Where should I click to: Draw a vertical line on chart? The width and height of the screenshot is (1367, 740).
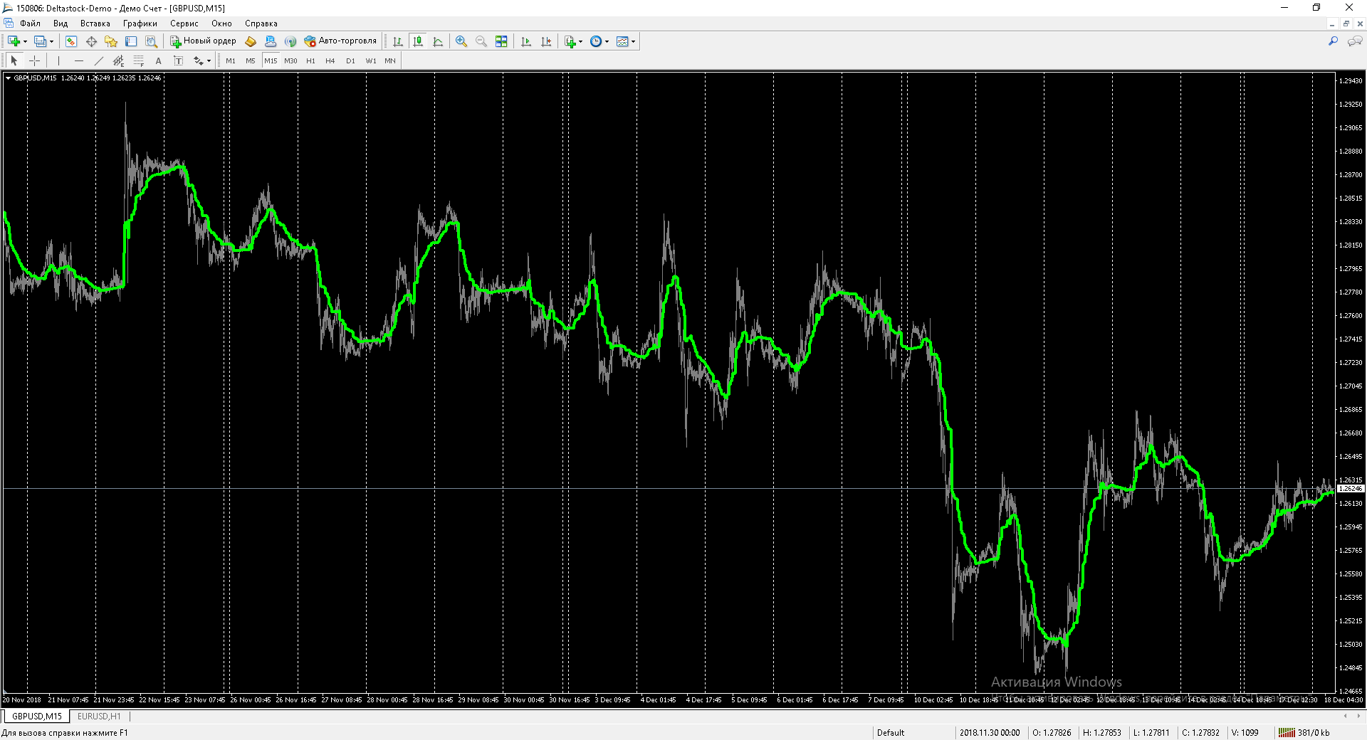pos(58,61)
